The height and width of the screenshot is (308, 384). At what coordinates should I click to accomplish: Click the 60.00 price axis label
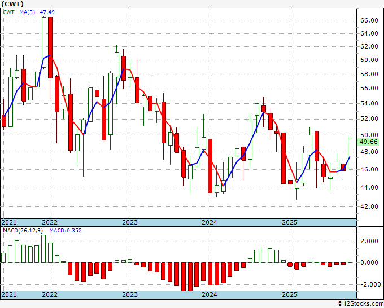pos(369,60)
